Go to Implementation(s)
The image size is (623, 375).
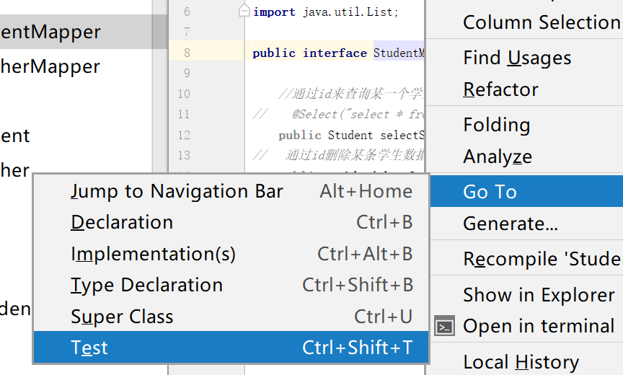tap(153, 254)
